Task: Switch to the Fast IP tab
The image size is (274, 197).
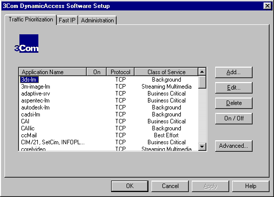Action: pyautogui.click(x=67, y=20)
